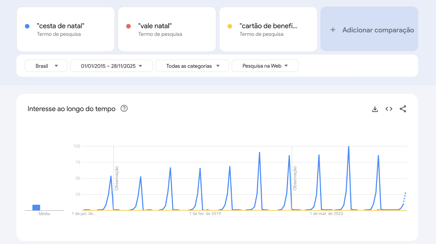This screenshot has height=244, width=436.
Task: Select the "cesta de natal" search term
Action: [60, 26]
